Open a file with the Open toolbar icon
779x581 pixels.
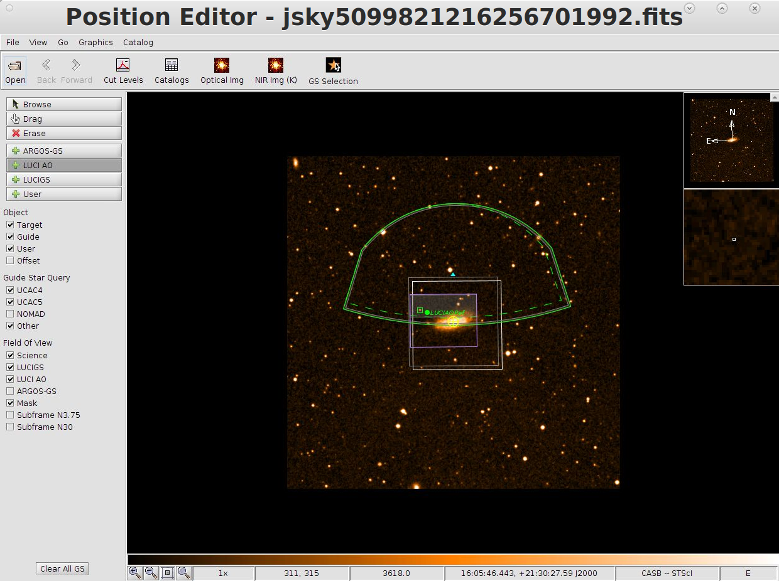[x=15, y=71]
